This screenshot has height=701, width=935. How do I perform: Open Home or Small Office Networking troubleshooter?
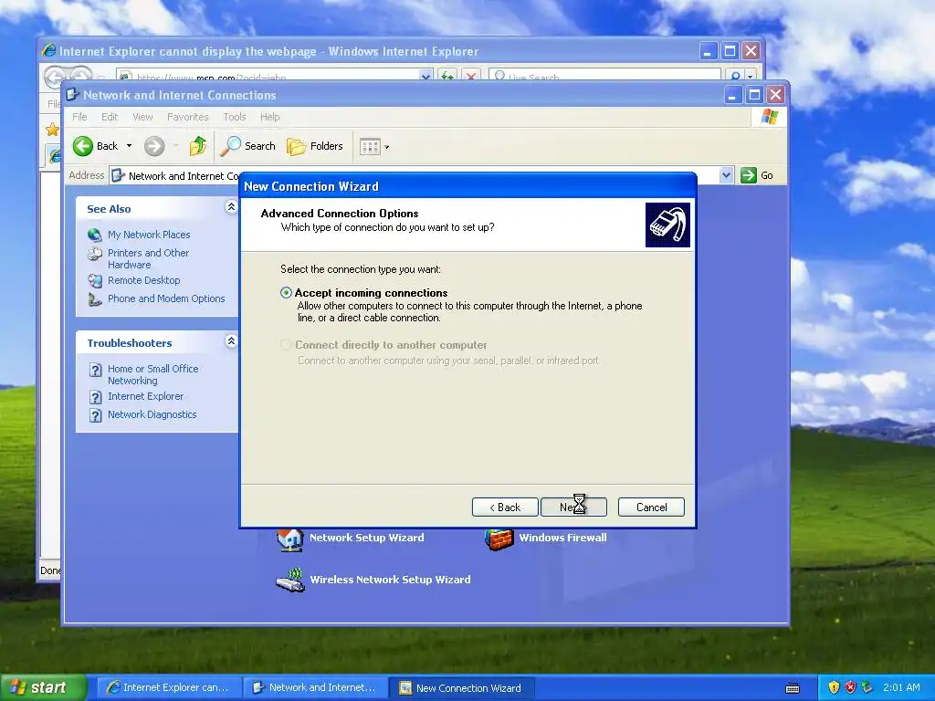[x=153, y=374]
